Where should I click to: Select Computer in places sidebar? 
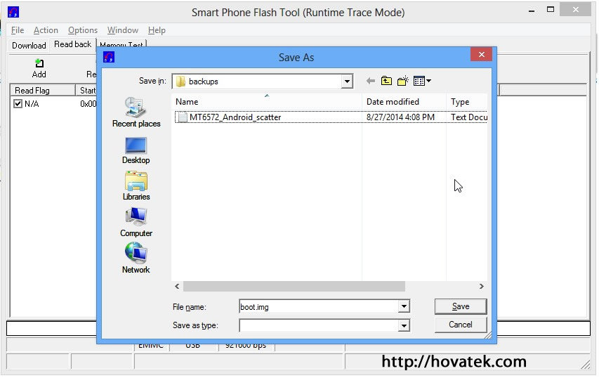tap(136, 223)
